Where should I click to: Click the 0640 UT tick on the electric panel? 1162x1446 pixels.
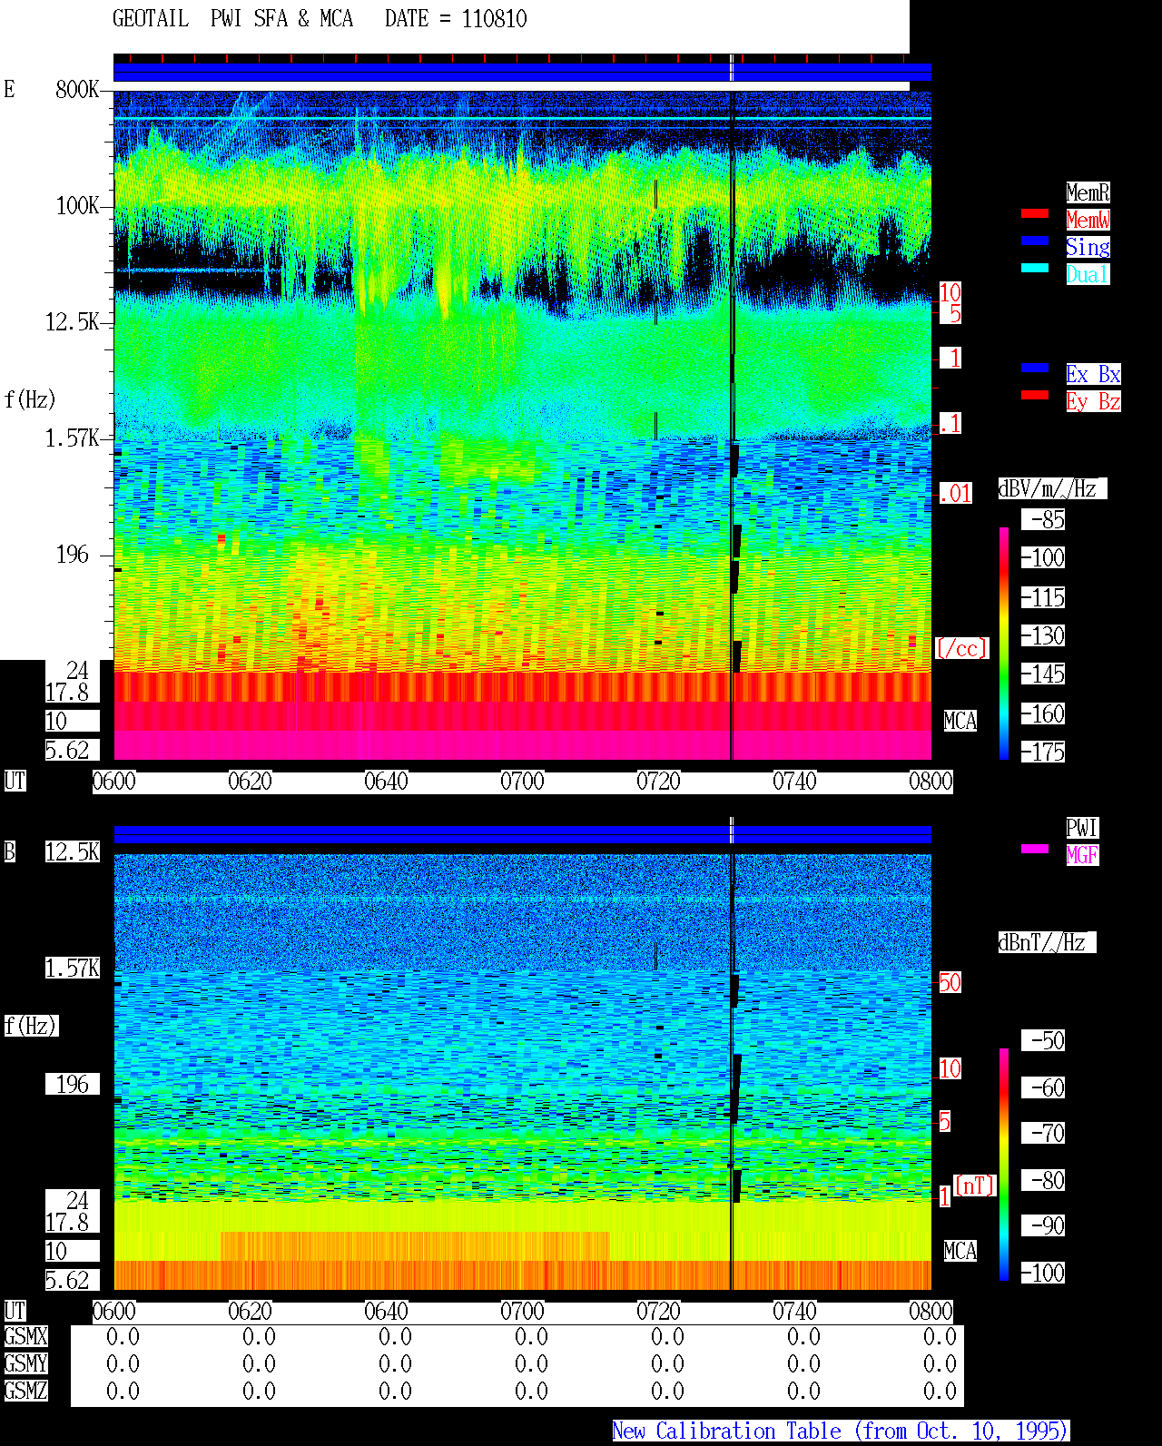pyautogui.click(x=386, y=781)
